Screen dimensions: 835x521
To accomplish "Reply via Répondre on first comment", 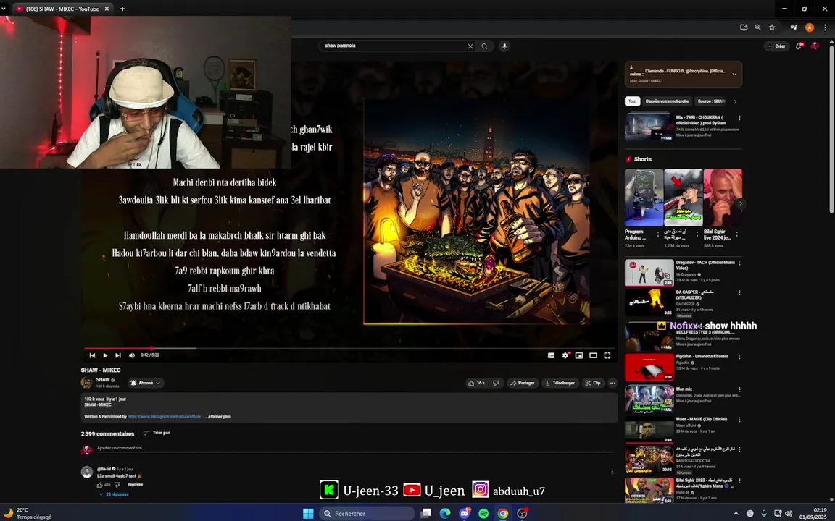I will (x=136, y=485).
